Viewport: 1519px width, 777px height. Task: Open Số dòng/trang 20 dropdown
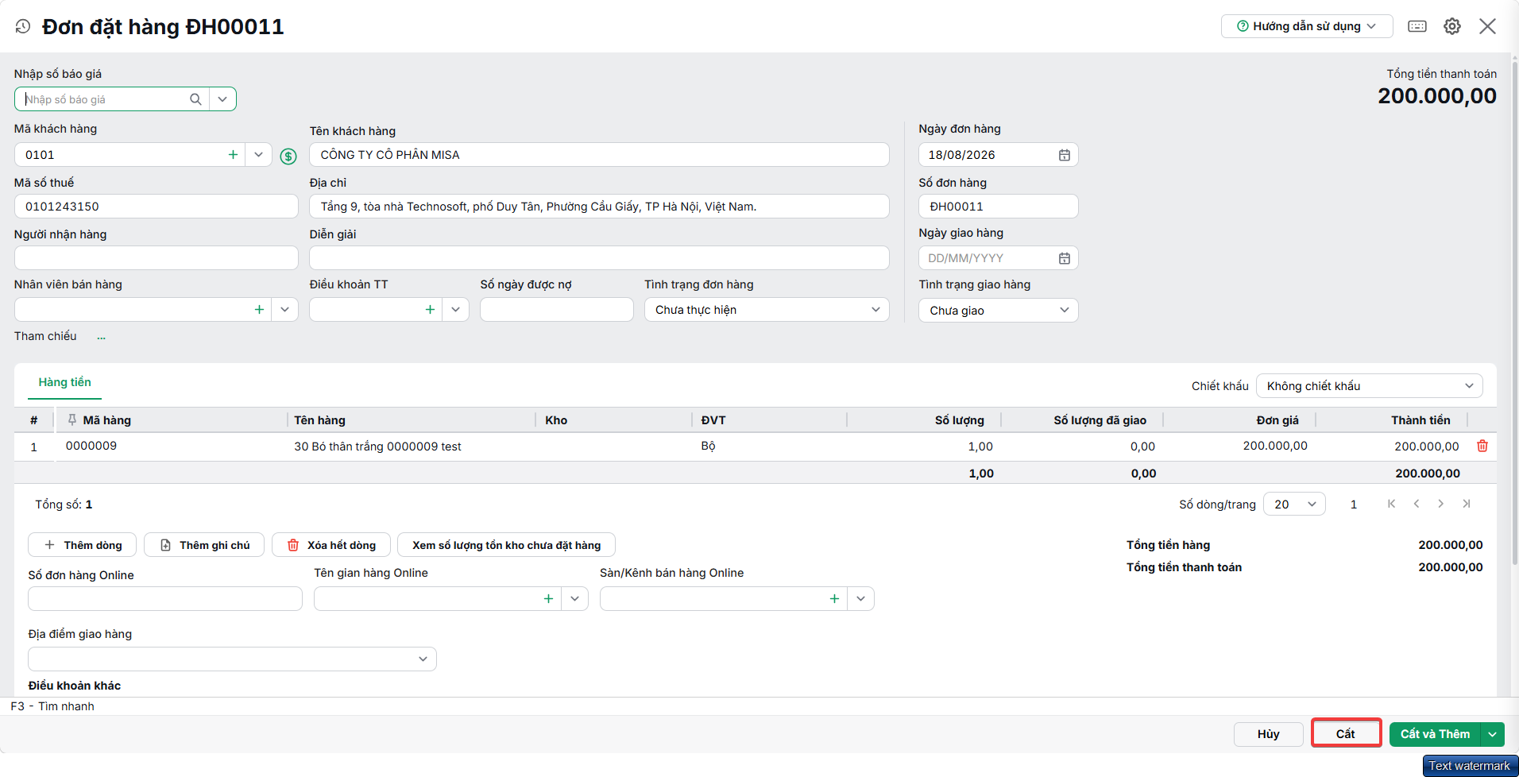[x=1294, y=504]
